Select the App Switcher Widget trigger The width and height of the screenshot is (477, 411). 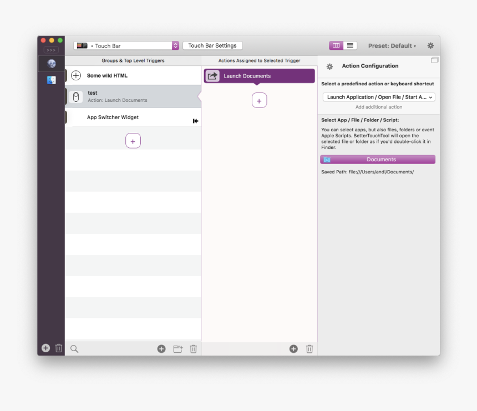point(133,117)
